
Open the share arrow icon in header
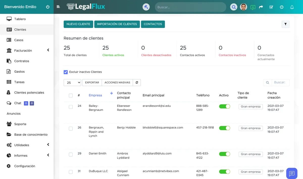(261, 7)
